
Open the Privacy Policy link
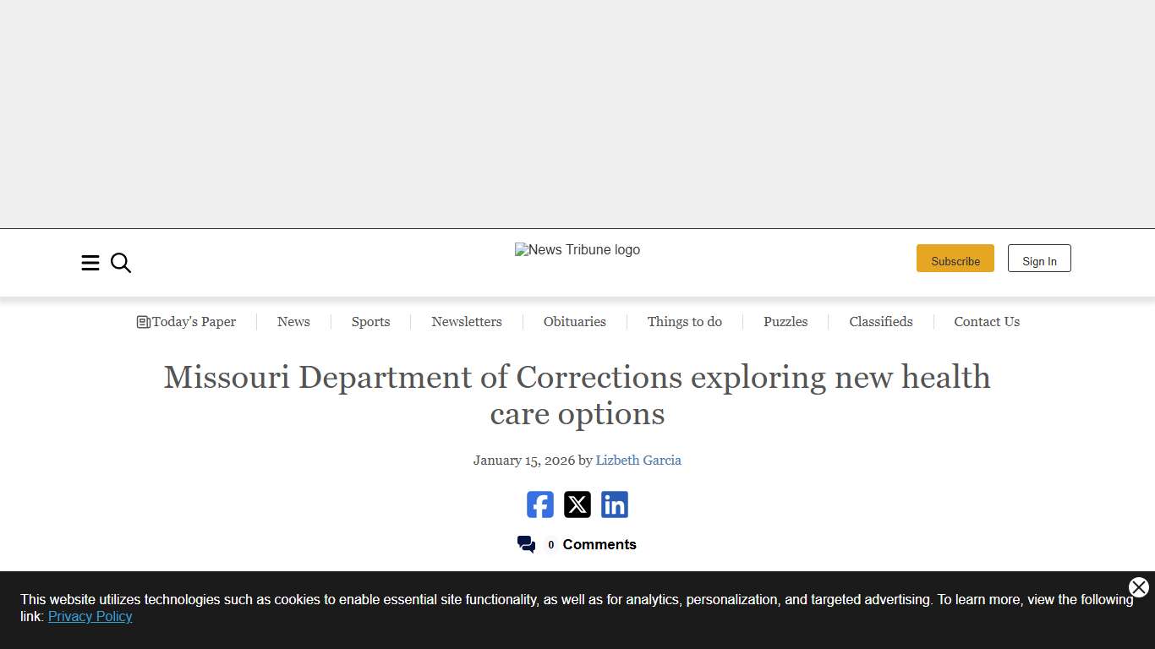[x=90, y=616]
